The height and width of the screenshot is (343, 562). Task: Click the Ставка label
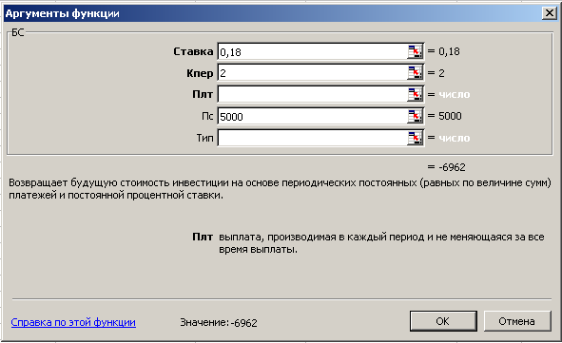coord(193,51)
